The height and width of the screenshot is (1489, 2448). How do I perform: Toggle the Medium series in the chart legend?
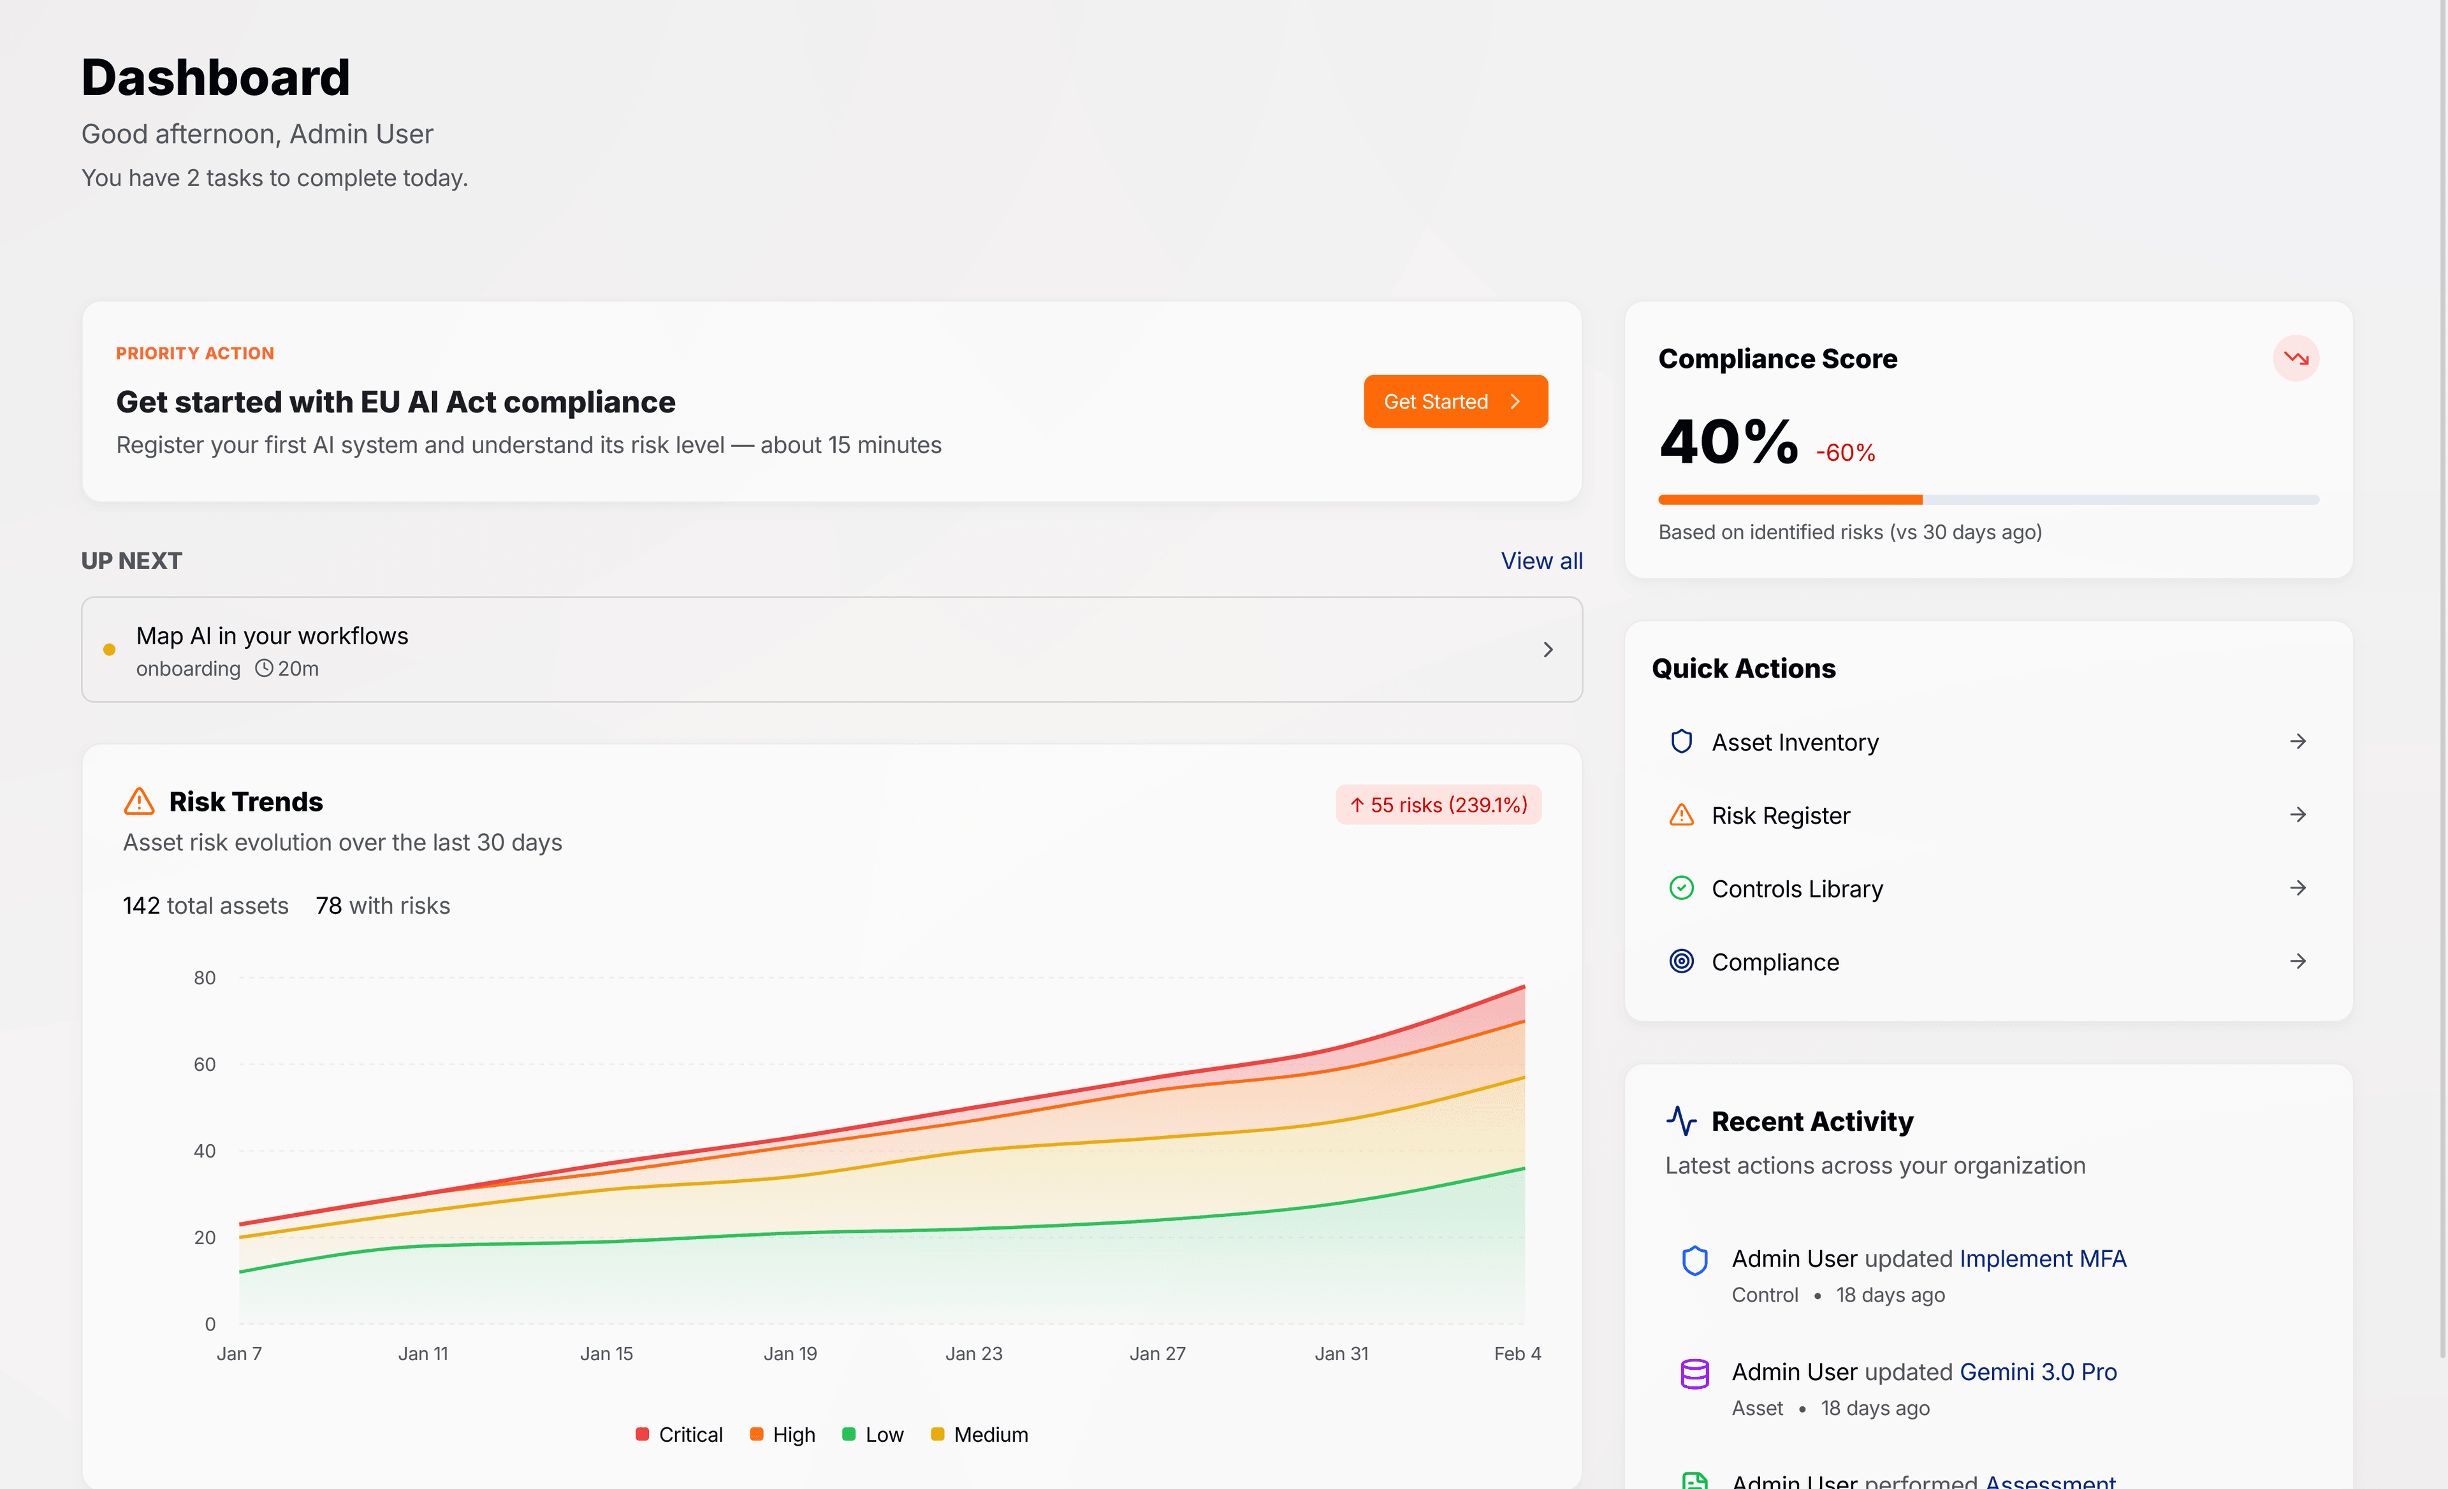click(980, 1434)
